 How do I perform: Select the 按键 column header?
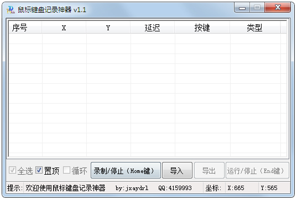(202, 28)
